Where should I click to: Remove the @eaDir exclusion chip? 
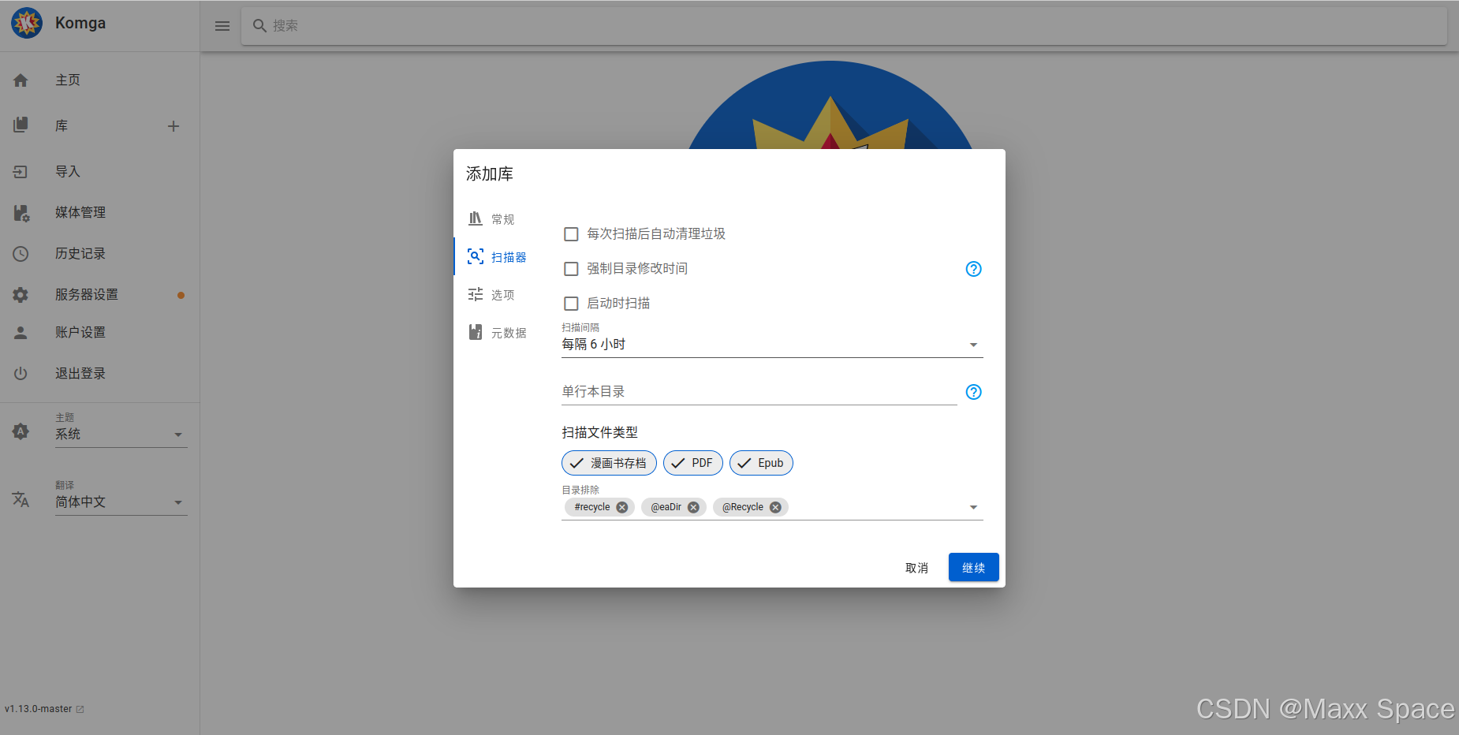click(x=693, y=507)
